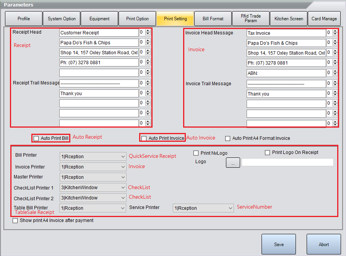The height and width of the screenshot is (256, 346).
Task: Click the Logo file path field
Action: (288, 162)
